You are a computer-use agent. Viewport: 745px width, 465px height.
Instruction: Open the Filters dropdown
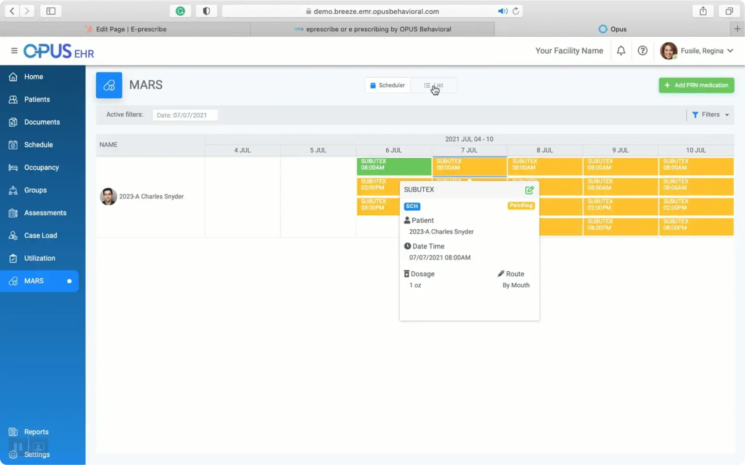710,115
